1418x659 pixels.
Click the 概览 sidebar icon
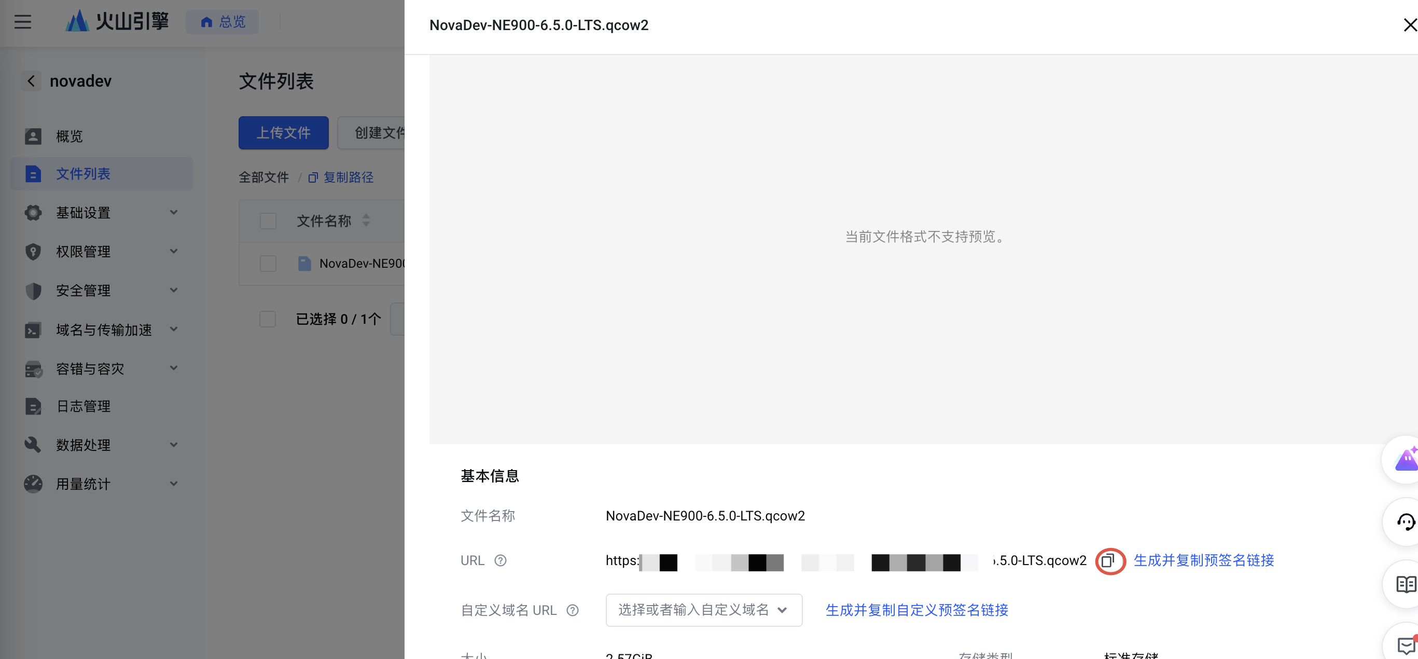tap(33, 136)
